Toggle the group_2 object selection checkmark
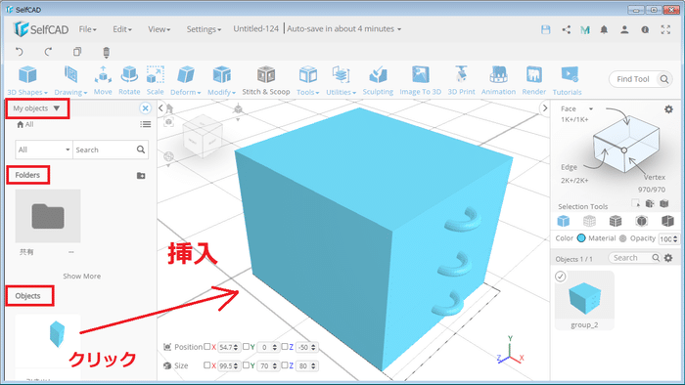The image size is (685, 385). (x=561, y=277)
